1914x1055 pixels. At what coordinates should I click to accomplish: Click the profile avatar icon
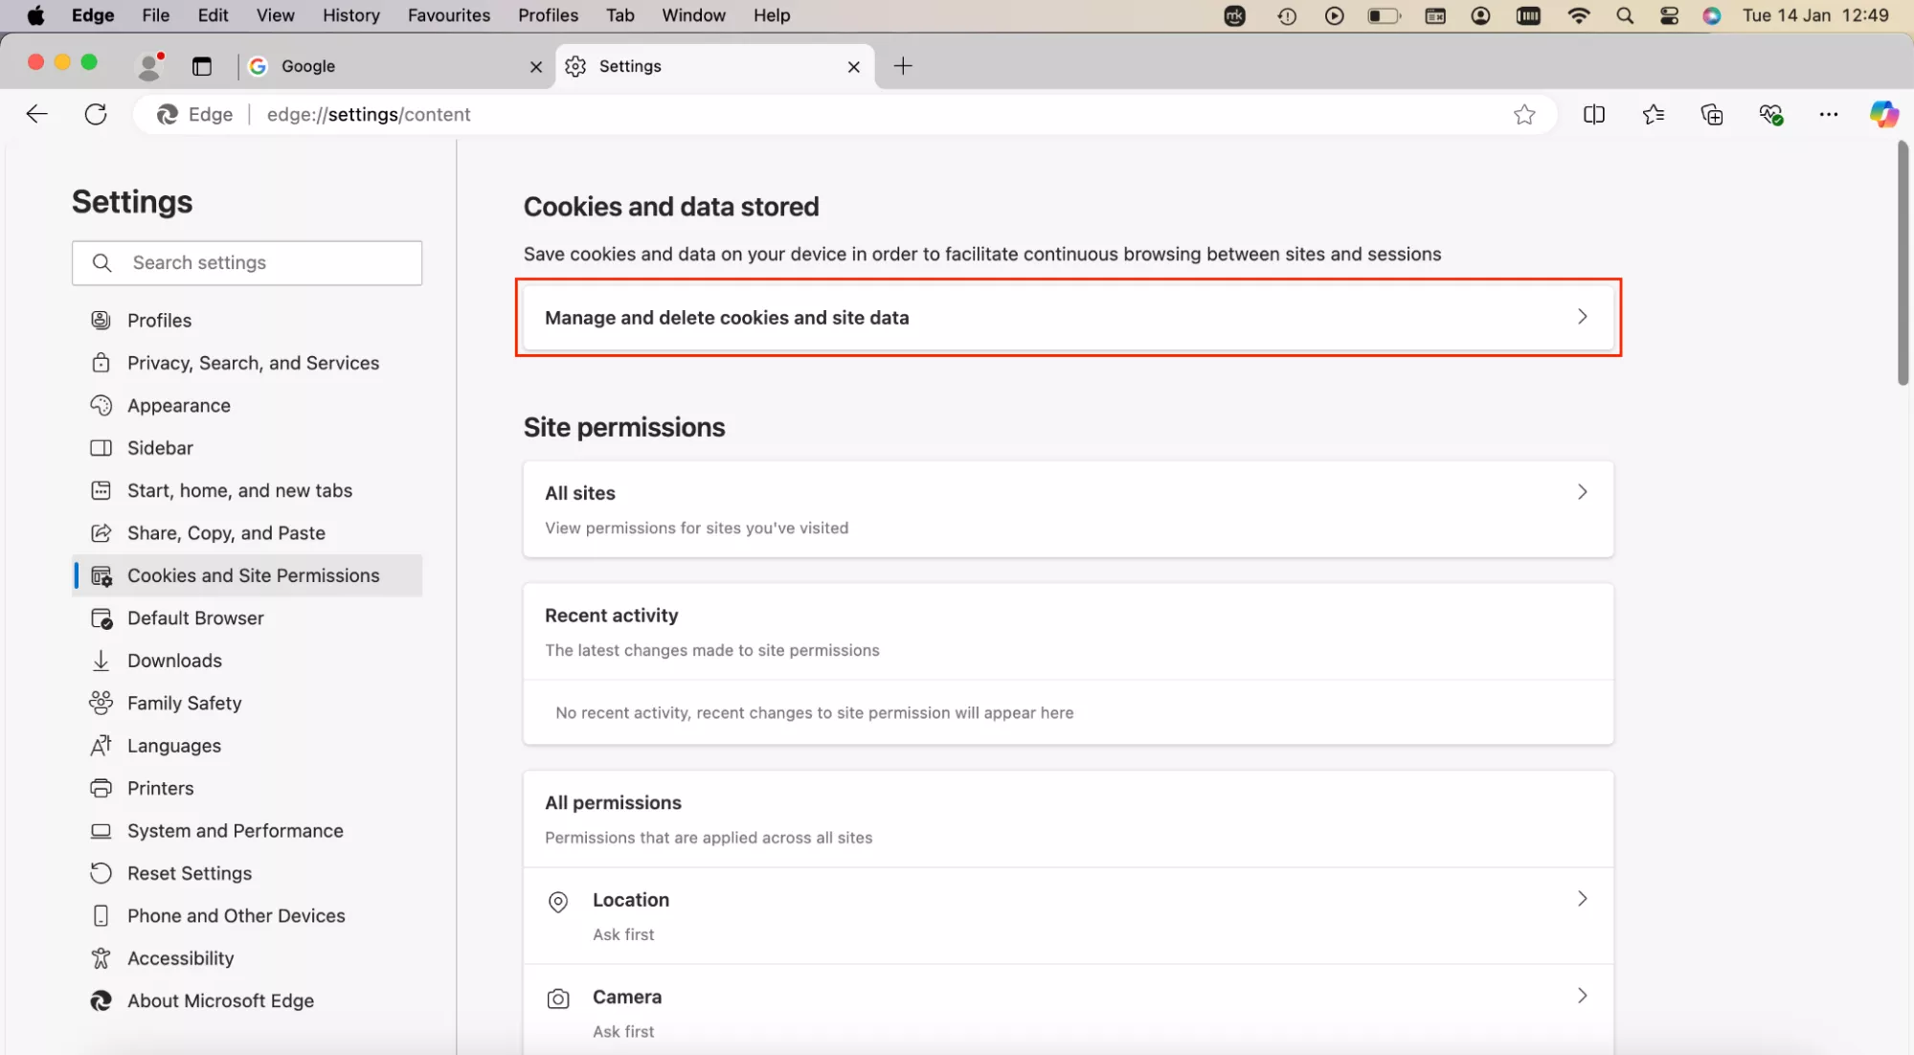pyautogui.click(x=149, y=66)
